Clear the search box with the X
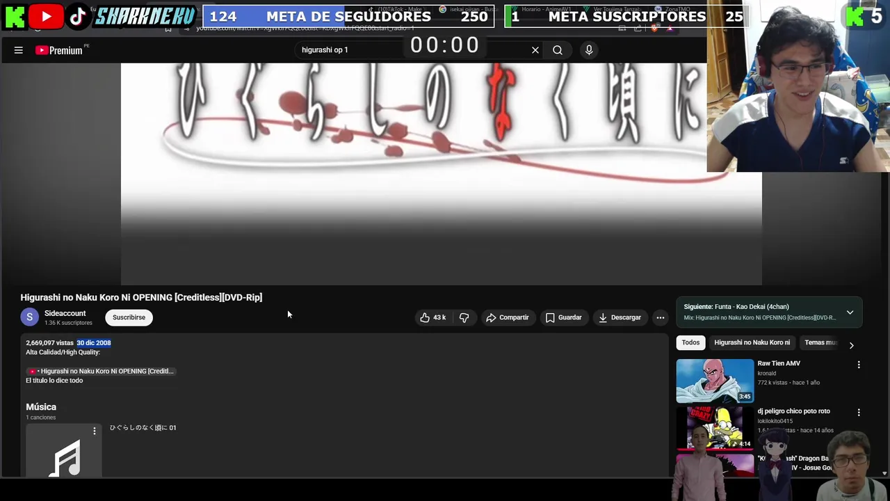Screen dimensions: 890x501 pyautogui.click(x=535, y=50)
